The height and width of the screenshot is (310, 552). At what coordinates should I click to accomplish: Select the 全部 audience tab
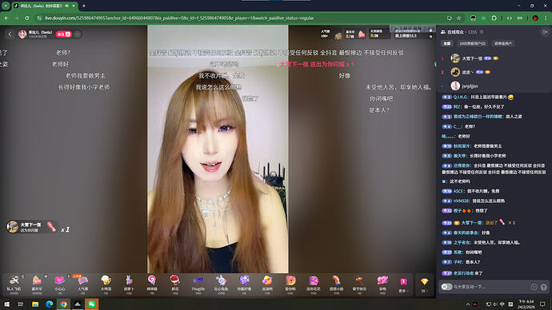(x=446, y=43)
